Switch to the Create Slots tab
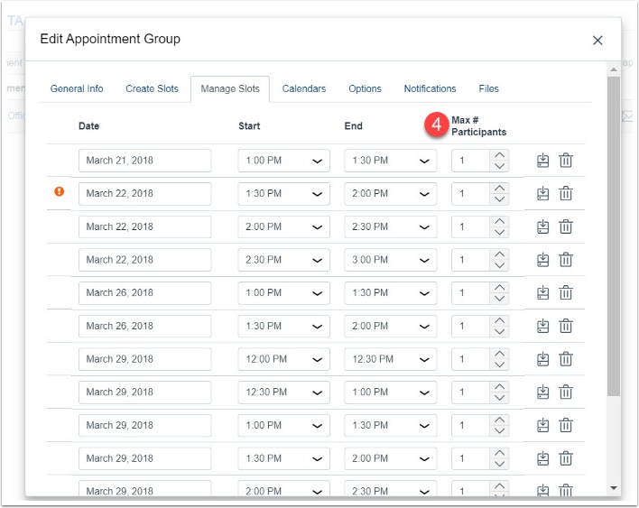The image size is (639, 508). click(152, 88)
